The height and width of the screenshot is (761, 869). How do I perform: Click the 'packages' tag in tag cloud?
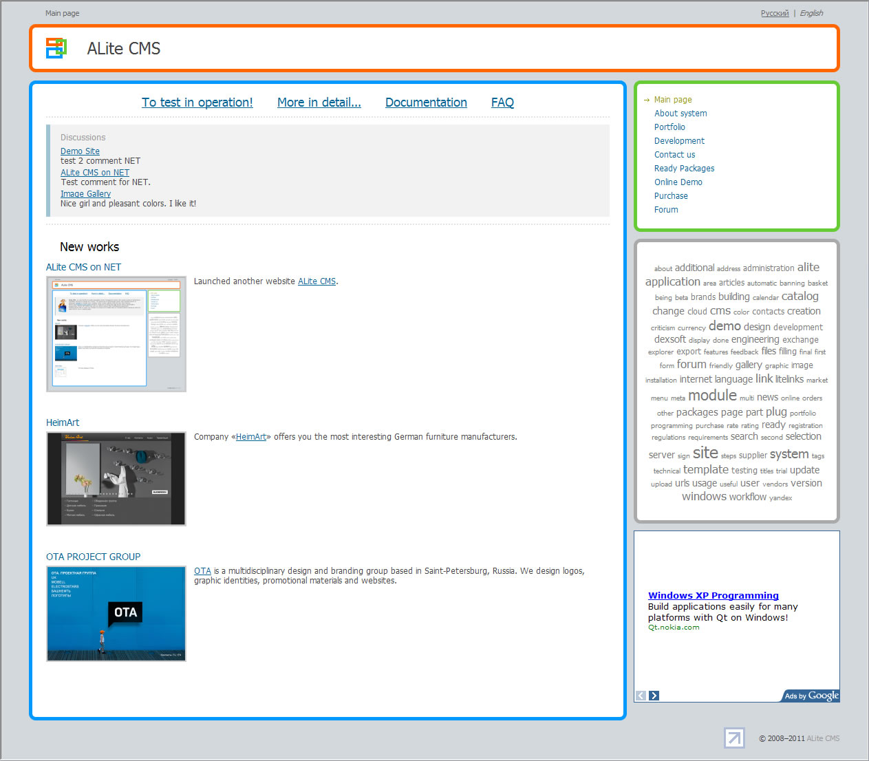(697, 412)
